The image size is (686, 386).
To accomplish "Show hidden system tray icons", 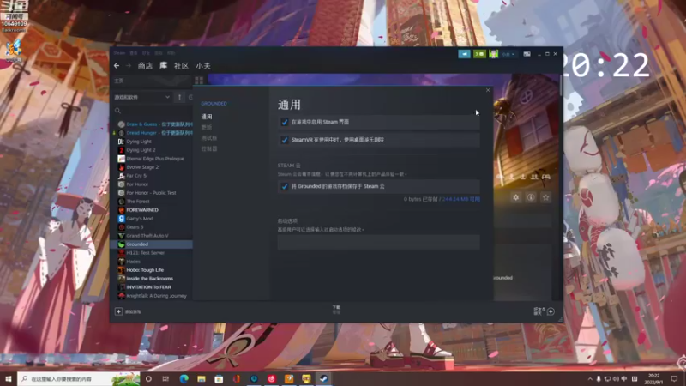I will tap(590, 378).
